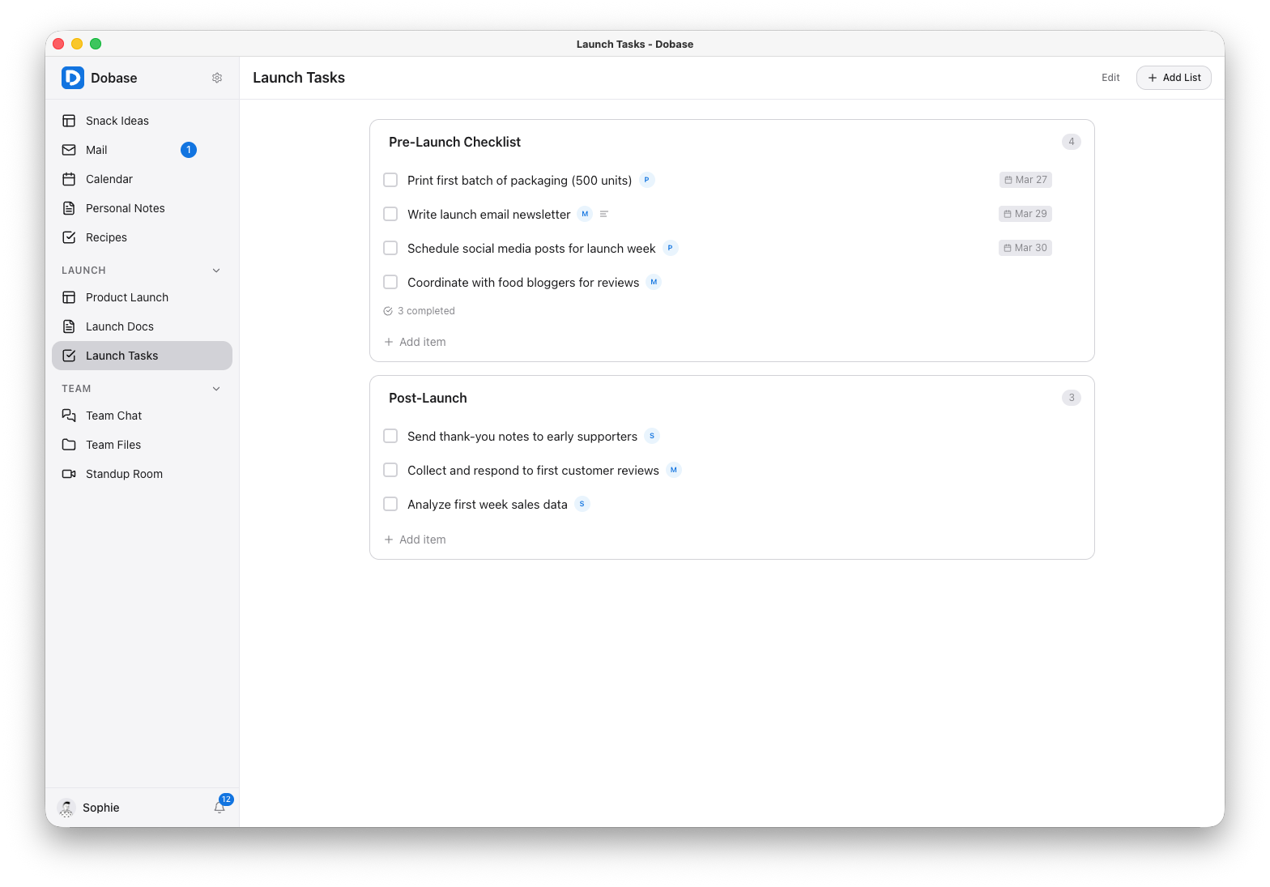The width and height of the screenshot is (1270, 887).
Task: Open Recipes list
Action: point(142,237)
